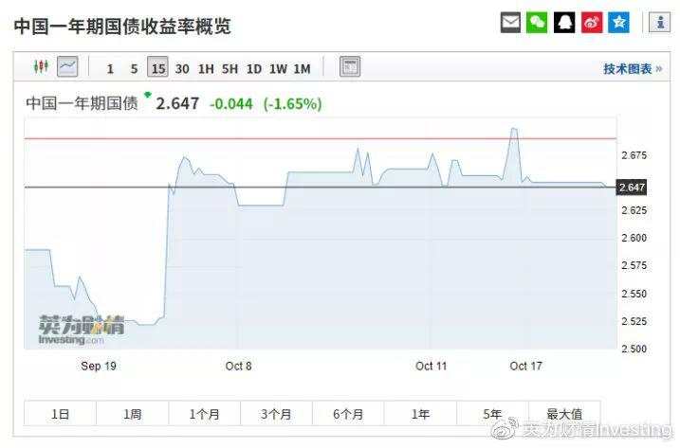Viewport: 680px width, 448px height.
Task: Click the Oct 8 date label
Action: pyautogui.click(x=238, y=367)
